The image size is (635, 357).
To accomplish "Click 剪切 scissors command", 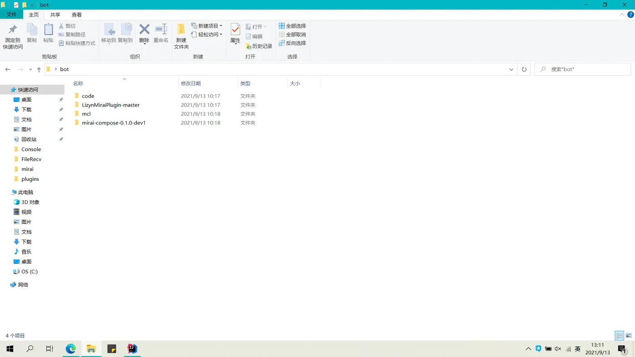I will click(67, 26).
